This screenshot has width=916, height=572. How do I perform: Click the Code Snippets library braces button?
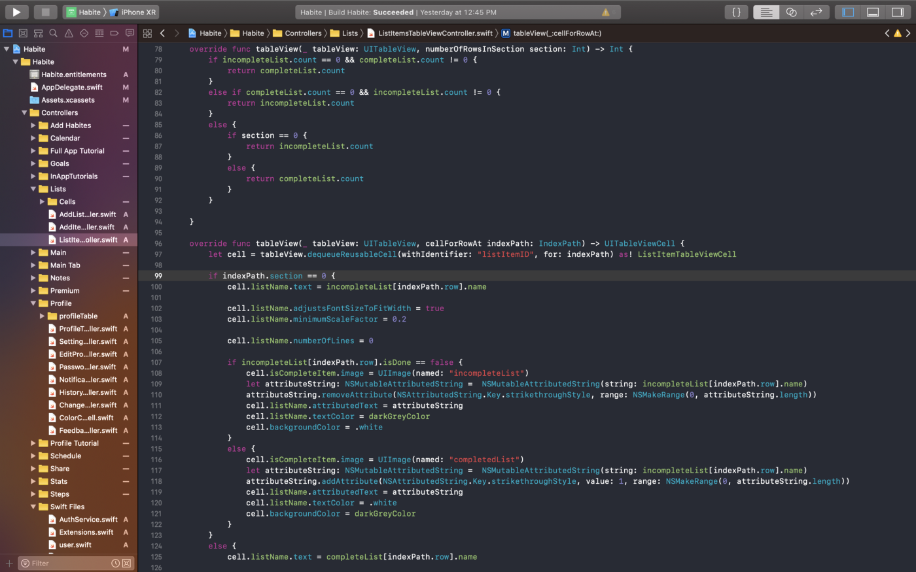[x=736, y=12]
